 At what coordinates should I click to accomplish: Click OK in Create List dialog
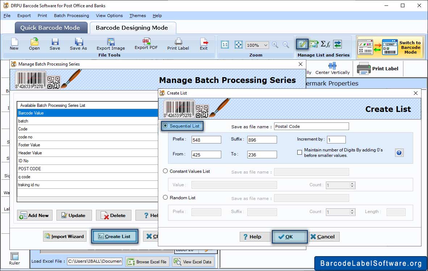(x=290, y=237)
